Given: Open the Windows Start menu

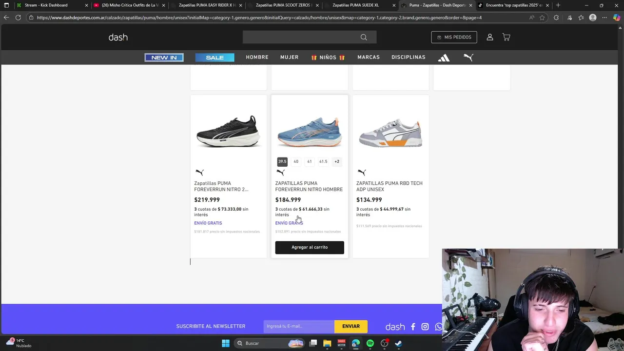Looking at the screenshot, I should tap(226, 343).
